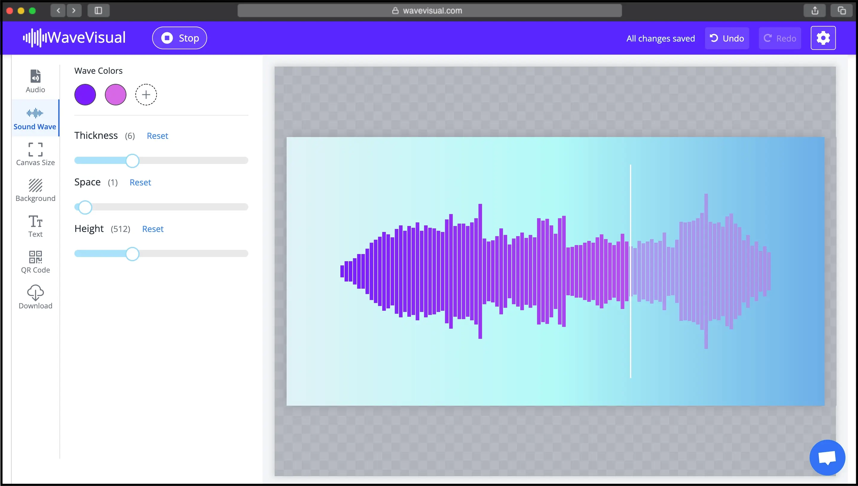
Task: Select the purple wave color swatch
Action: (85, 94)
